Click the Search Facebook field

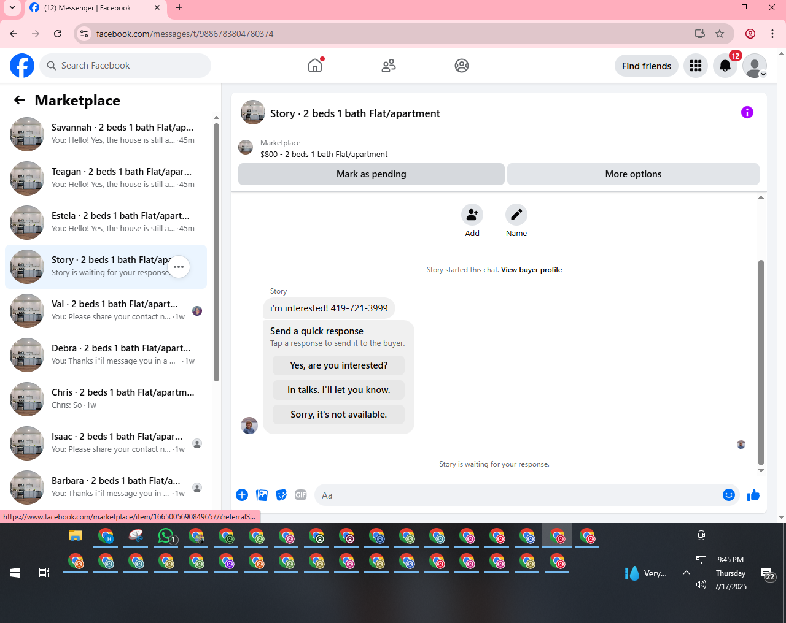125,66
